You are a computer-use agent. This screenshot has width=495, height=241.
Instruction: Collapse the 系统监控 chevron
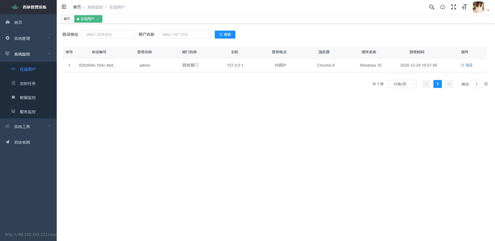(49, 54)
